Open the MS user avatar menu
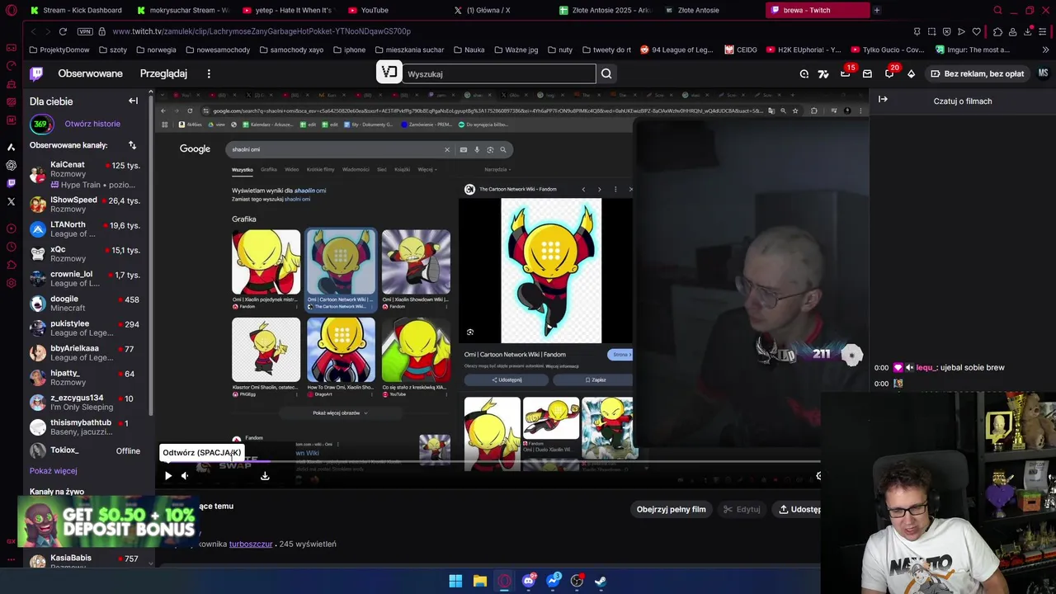1056x594 pixels. click(x=1043, y=73)
